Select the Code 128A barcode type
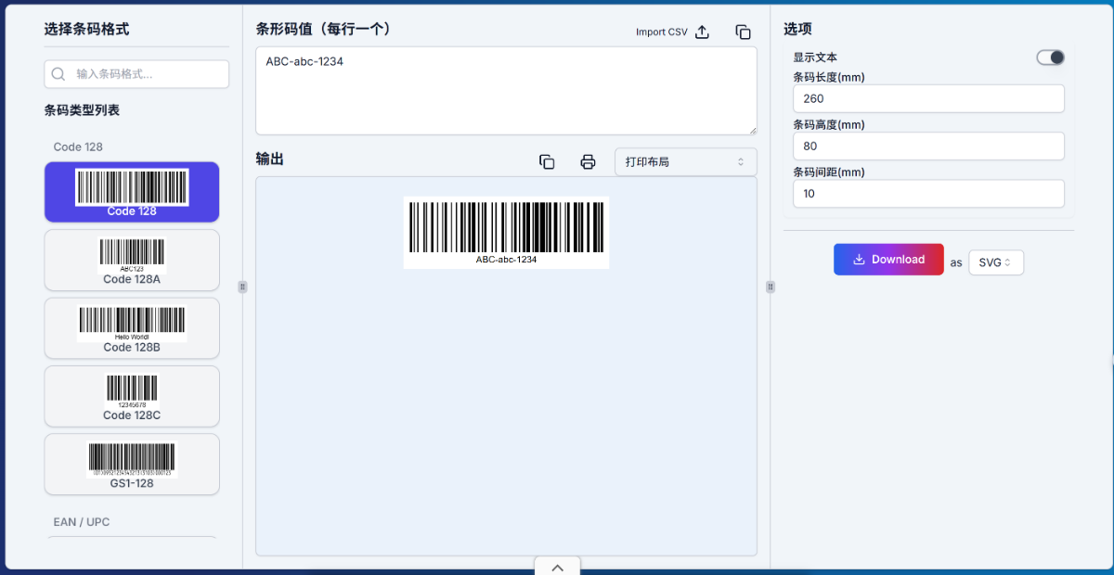The width and height of the screenshot is (1114, 575). [132, 260]
